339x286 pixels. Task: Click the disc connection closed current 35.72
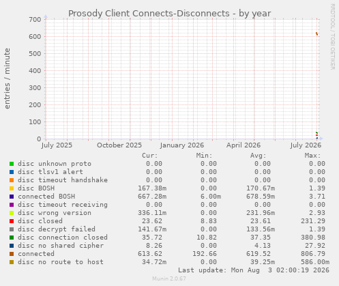point(152,238)
